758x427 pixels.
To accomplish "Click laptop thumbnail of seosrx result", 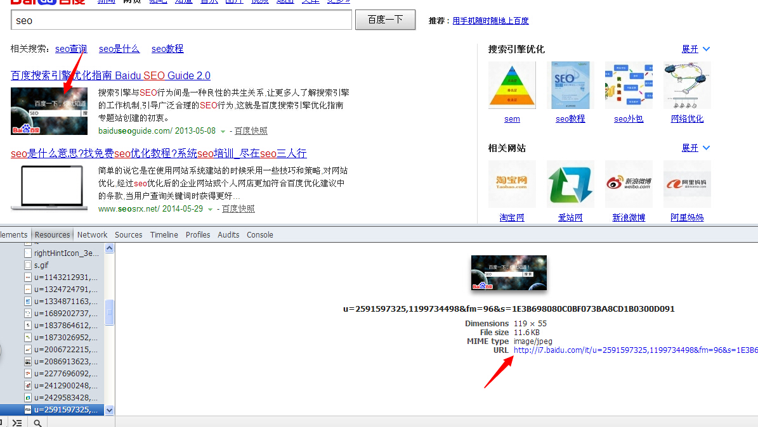I will point(49,188).
